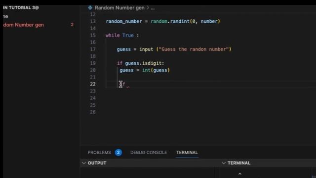The height and width of the screenshot is (178, 316).
Task: Click the True keyword on line 15
Action: pyautogui.click(x=128, y=35)
